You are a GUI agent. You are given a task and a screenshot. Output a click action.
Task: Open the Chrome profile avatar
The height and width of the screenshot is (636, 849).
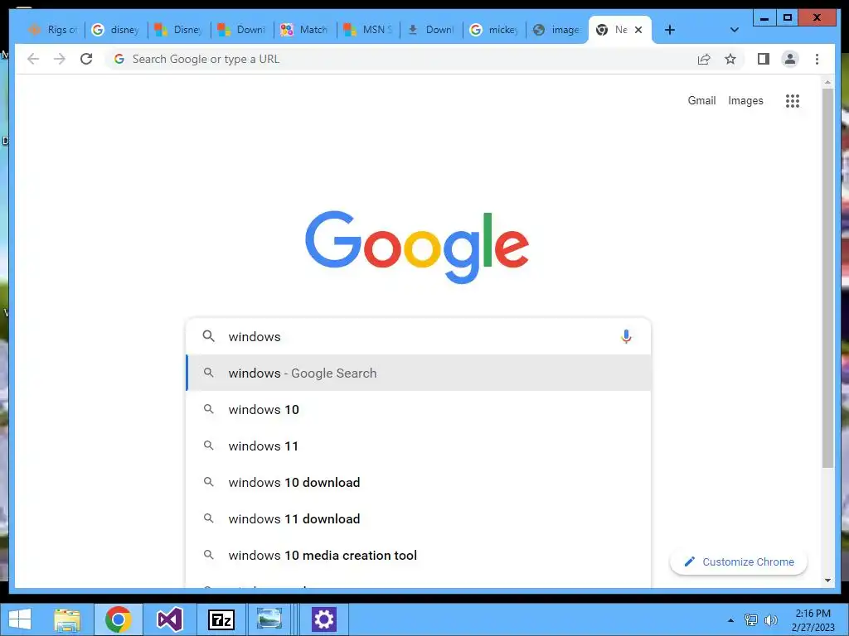[790, 59]
